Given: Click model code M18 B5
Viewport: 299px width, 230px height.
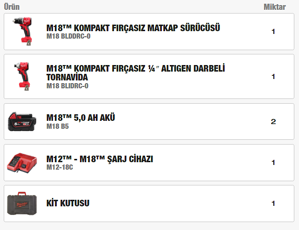Looking at the screenshot, I should click(x=57, y=126).
